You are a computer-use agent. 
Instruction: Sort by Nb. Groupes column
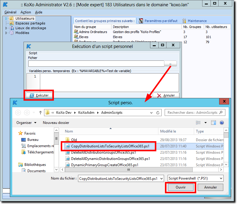tap(193, 27)
